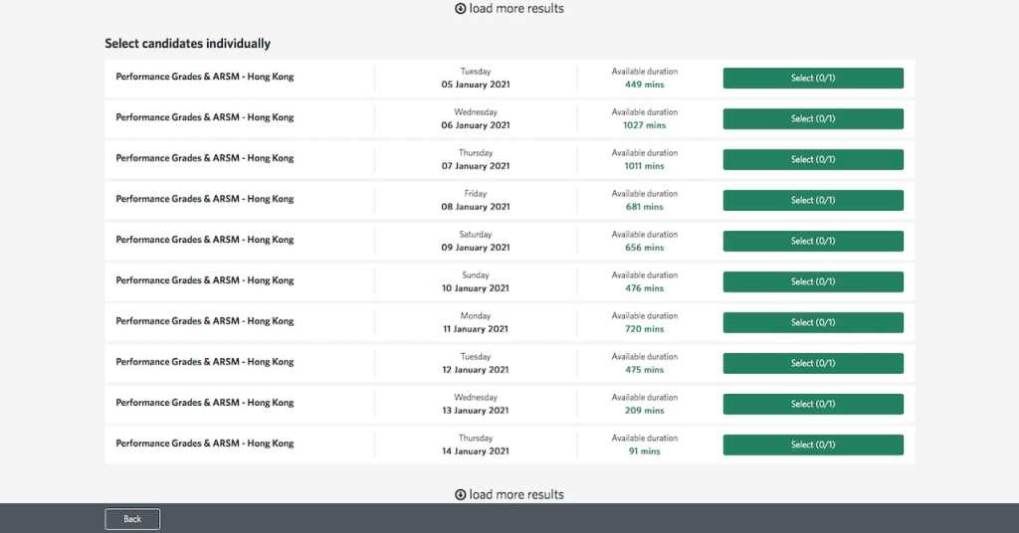Click the top load more results arrow icon
The width and height of the screenshot is (1019, 533).
click(x=461, y=9)
